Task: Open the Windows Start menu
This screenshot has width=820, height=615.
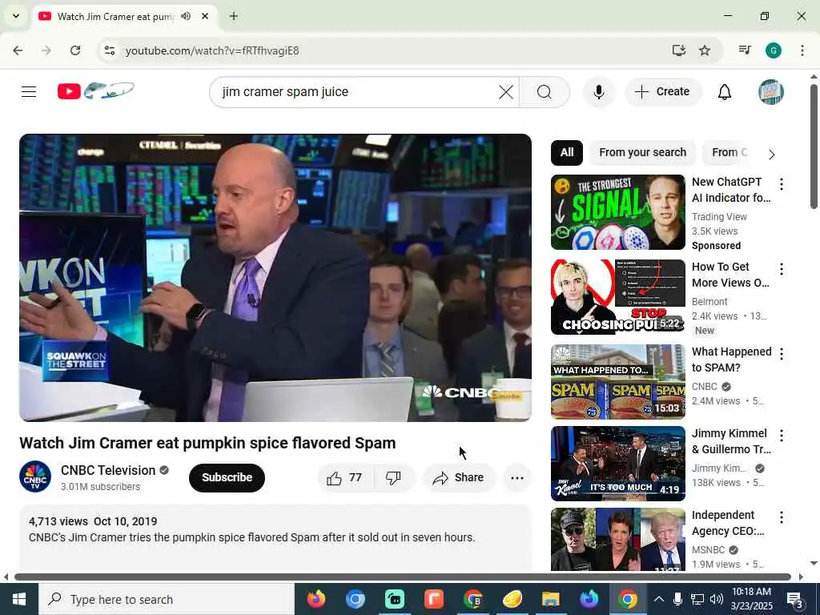Action: click(19, 599)
